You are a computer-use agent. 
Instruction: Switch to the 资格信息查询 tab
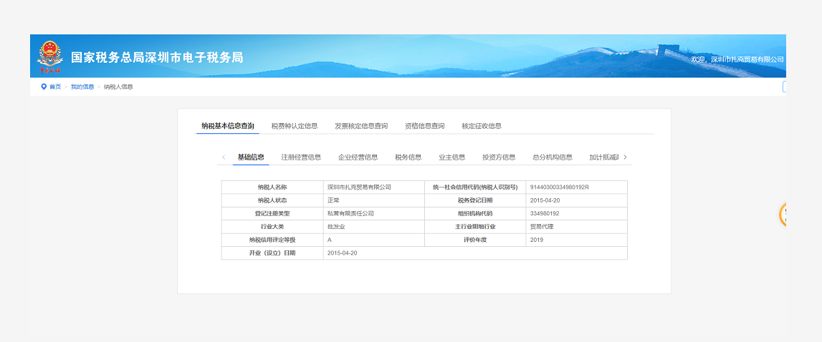424,126
